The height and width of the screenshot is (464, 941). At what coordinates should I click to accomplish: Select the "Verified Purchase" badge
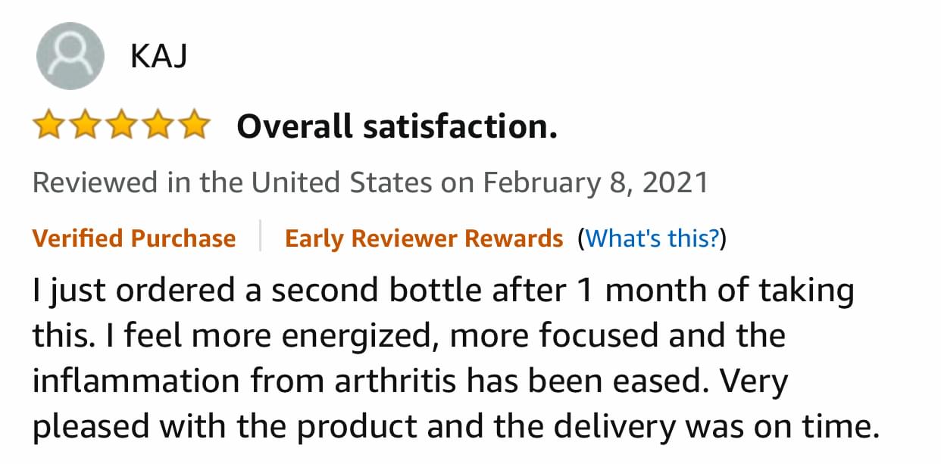134,239
